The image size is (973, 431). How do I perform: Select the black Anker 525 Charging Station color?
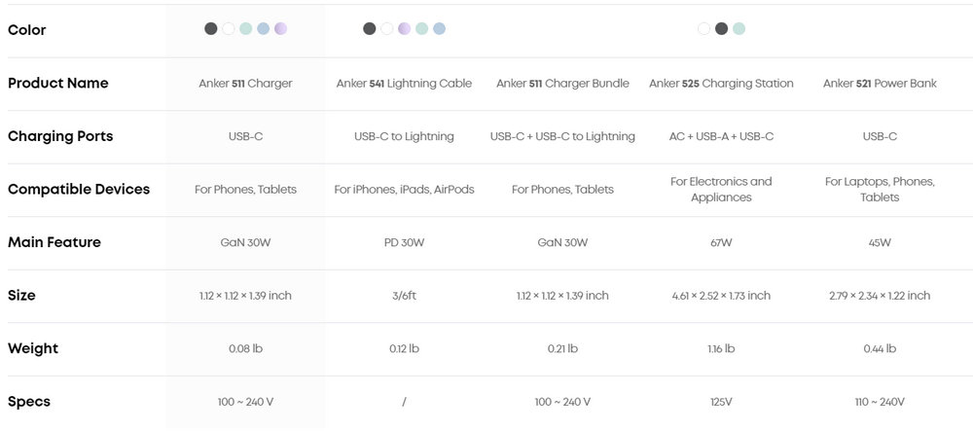point(722,29)
